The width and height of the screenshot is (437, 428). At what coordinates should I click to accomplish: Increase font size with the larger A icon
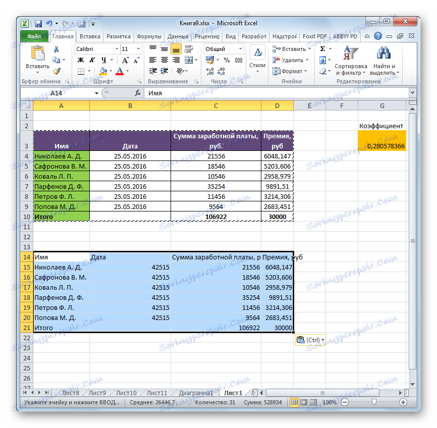click(125, 60)
